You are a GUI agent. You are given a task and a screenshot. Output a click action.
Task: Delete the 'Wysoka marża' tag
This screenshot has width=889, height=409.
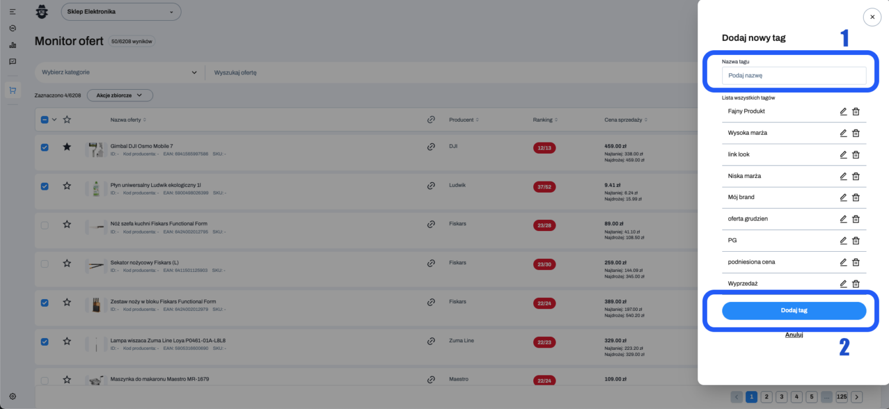pos(855,133)
